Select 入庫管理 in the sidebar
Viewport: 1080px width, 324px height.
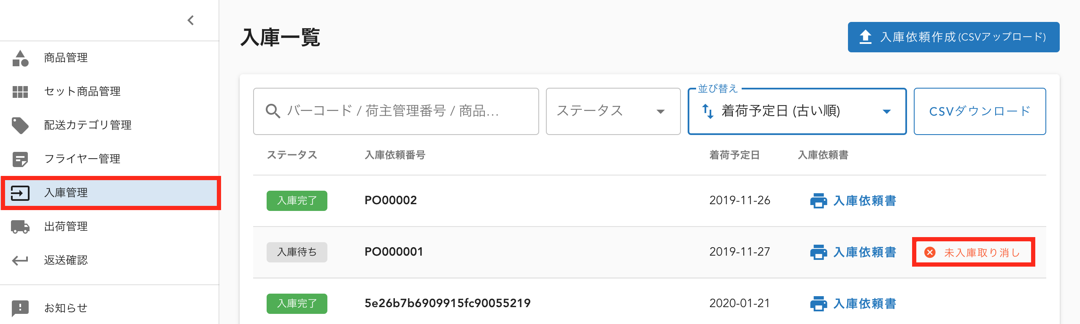111,193
